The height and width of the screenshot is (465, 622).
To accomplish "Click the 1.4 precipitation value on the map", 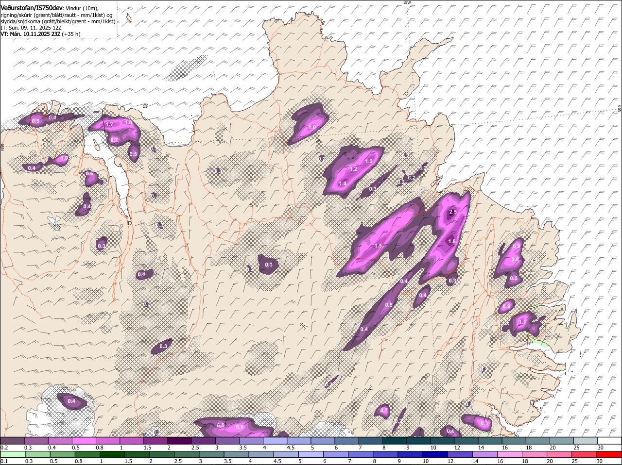I will pyautogui.click(x=343, y=184).
